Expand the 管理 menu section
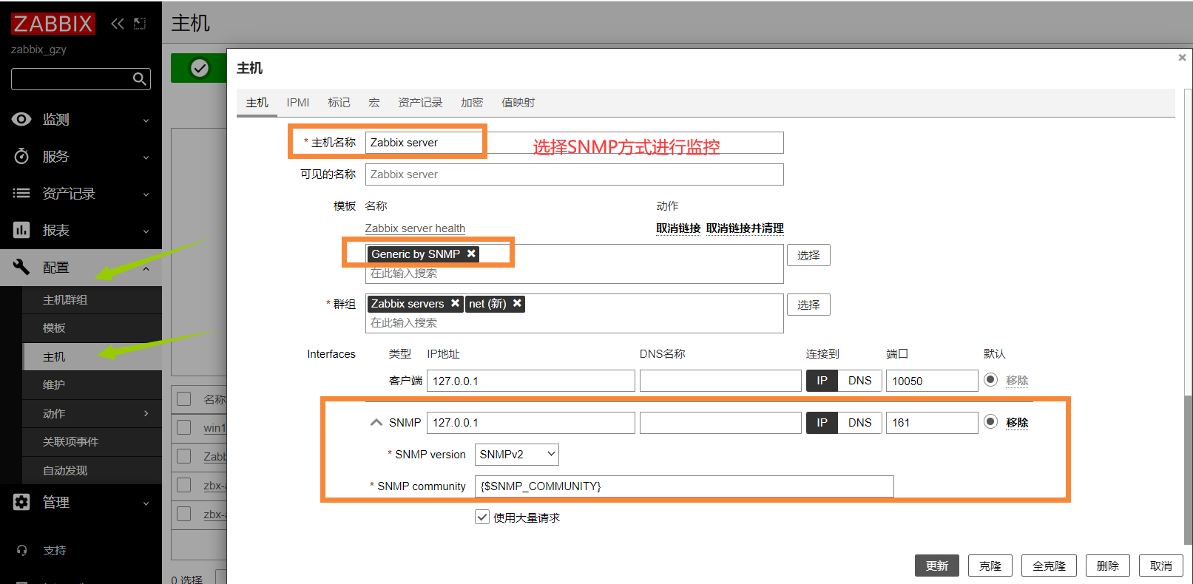Image resolution: width=1193 pixels, height=584 pixels. [x=146, y=503]
